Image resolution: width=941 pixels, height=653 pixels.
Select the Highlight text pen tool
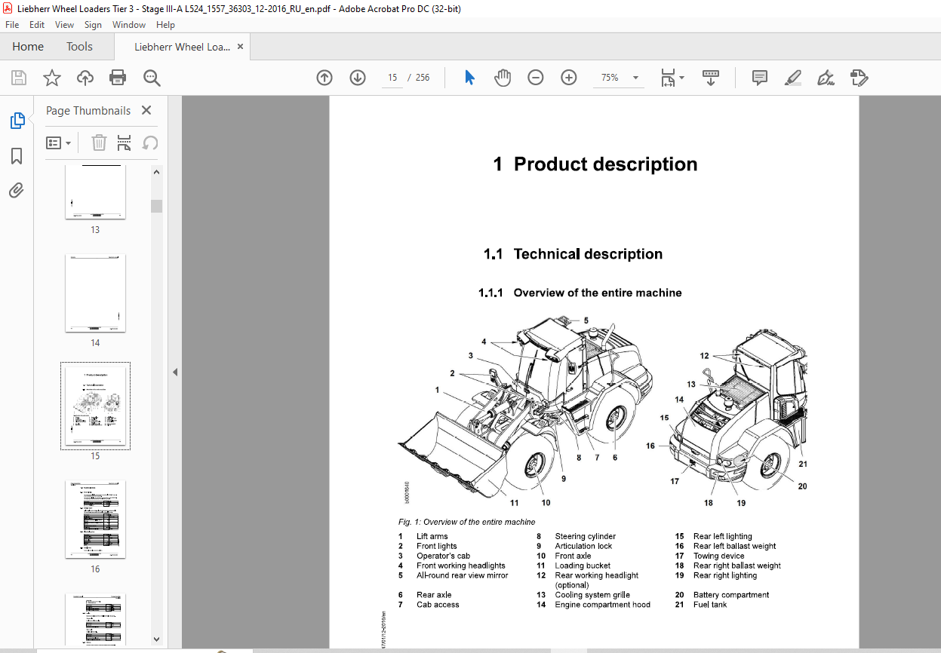tap(792, 78)
